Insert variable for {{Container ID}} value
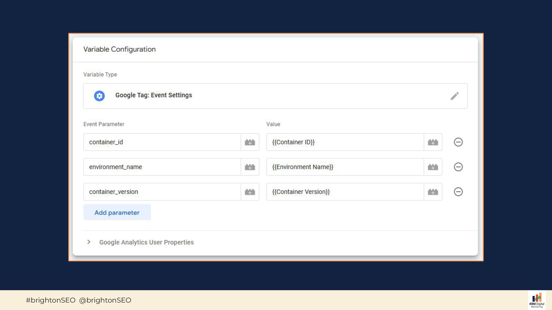The width and height of the screenshot is (552, 310). [433, 142]
